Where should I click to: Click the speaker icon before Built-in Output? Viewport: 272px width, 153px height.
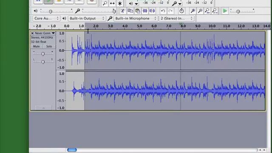pos(64,18)
